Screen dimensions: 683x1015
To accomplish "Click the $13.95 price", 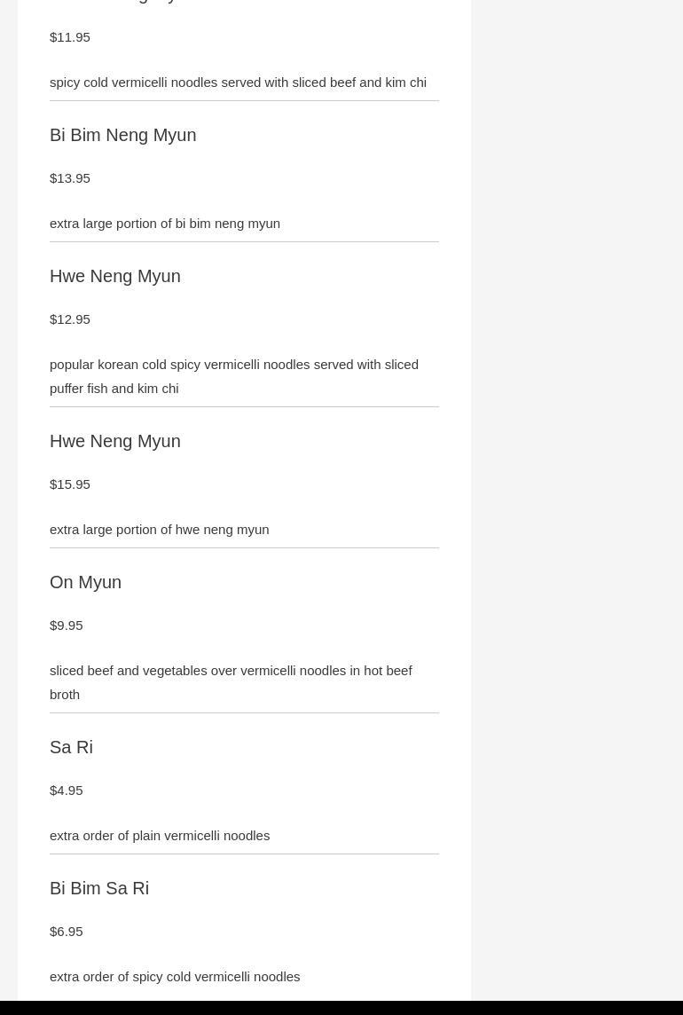I will [70, 178].
